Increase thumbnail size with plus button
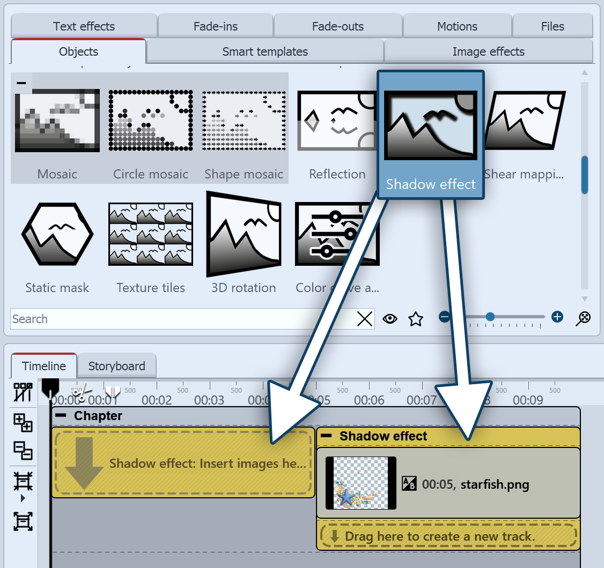Image resolution: width=604 pixels, height=568 pixels. point(557,317)
